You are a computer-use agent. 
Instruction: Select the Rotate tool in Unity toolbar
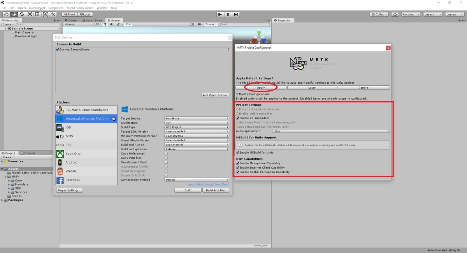point(22,14)
